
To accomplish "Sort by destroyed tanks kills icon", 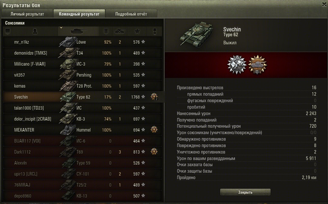I will [x=120, y=31].
